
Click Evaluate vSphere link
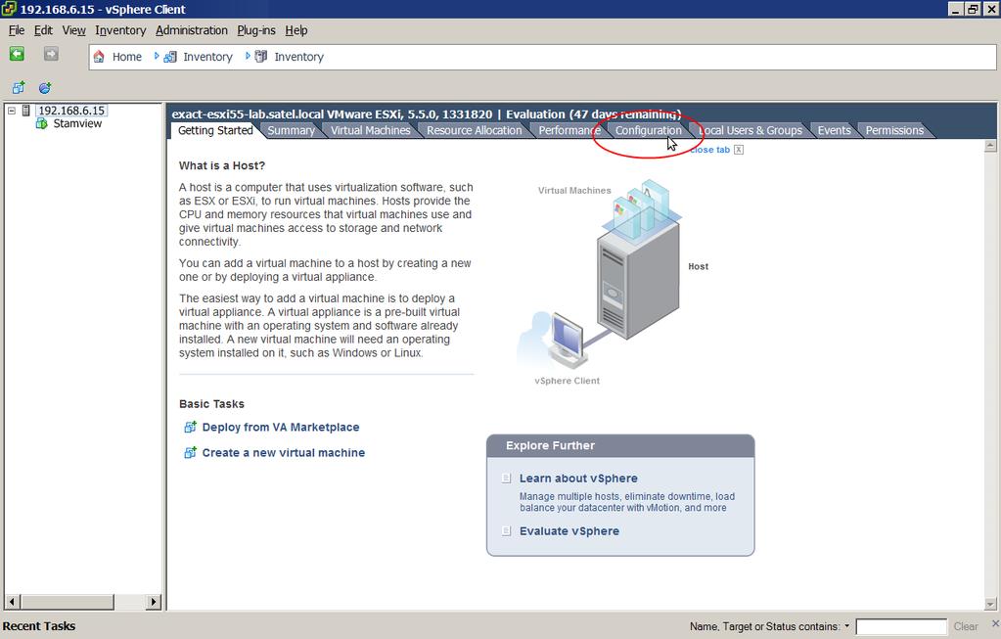[x=569, y=531]
